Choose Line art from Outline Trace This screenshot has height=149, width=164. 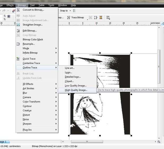pyautogui.click(x=70, y=68)
